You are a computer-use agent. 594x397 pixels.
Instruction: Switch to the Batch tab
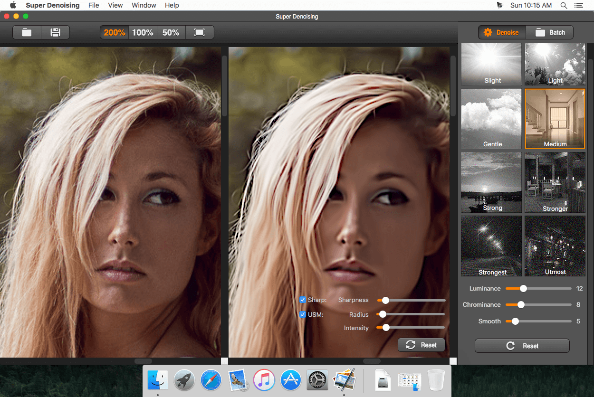tap(550, 32)
